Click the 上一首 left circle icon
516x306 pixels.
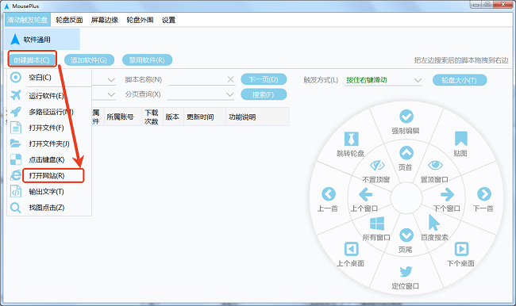tap(329, 194)
